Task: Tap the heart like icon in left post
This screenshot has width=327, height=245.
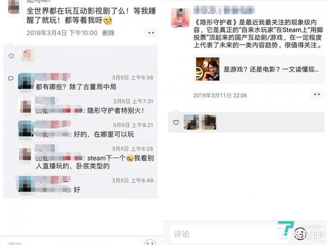Action: [x=11, y=56]
